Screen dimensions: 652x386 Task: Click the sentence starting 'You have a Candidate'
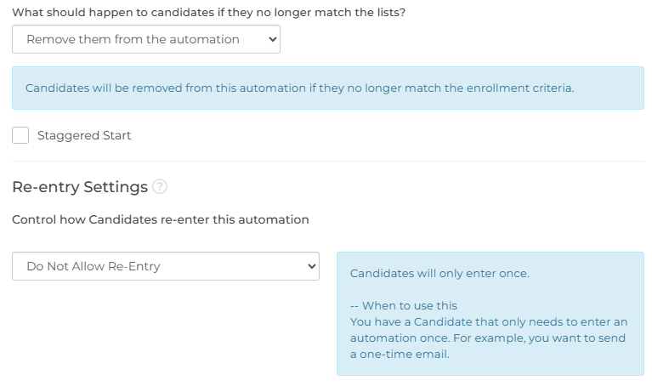pos(489,322)
